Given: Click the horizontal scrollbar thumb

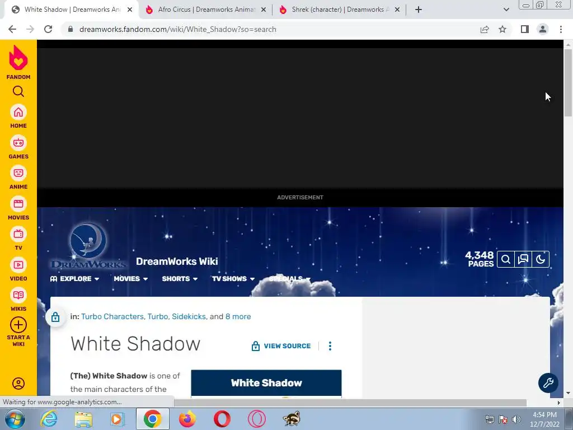Looking at the screenshot, I should (350, 403).
